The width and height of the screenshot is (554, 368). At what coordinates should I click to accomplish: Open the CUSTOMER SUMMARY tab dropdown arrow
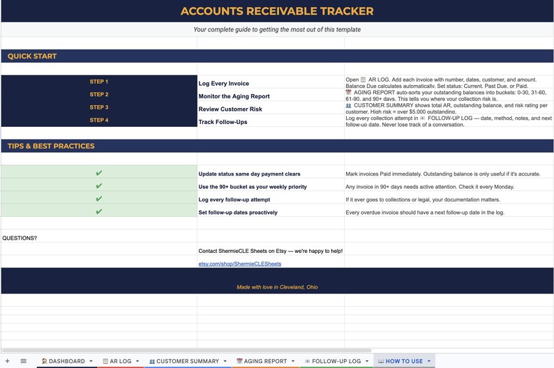[225, 361]
